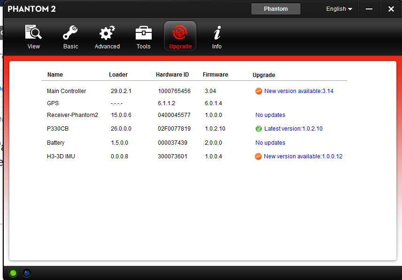Minimize the Phantom 2 window
This screenshot has width=402, height=280.
click(369, 9)
